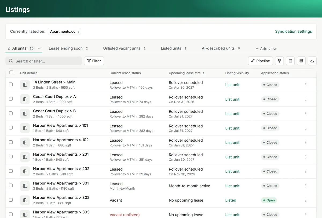Tick the checkbox for Cedar Court Duplex B
Image resolution: width=322 pixels, height=218 pixels.
pos(11,113)
